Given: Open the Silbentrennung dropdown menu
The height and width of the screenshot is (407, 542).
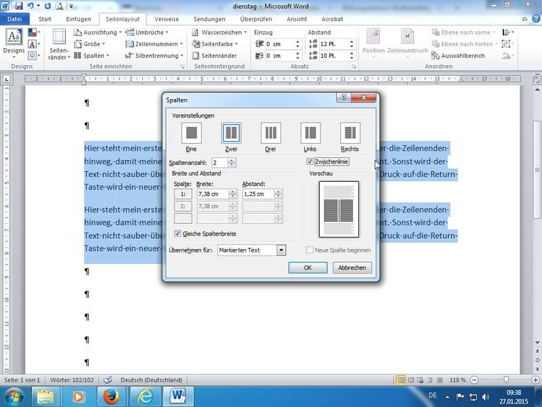Looking at the screenshot, I should (157, 56).
